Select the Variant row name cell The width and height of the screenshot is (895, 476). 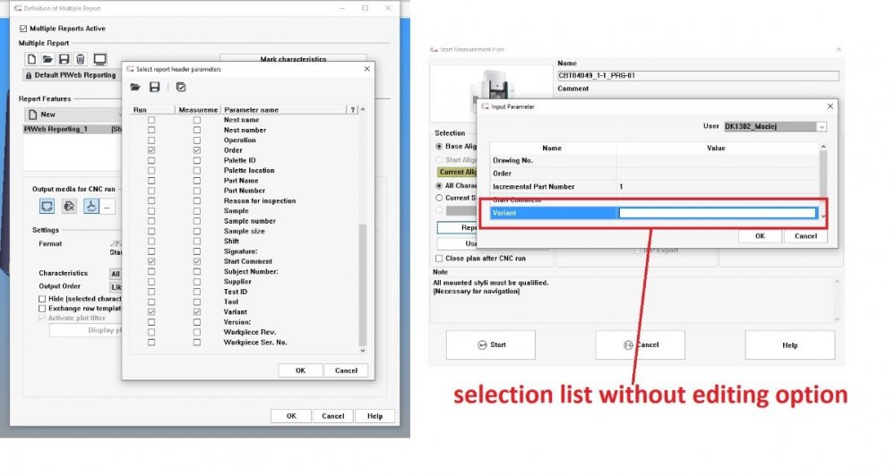553,213
